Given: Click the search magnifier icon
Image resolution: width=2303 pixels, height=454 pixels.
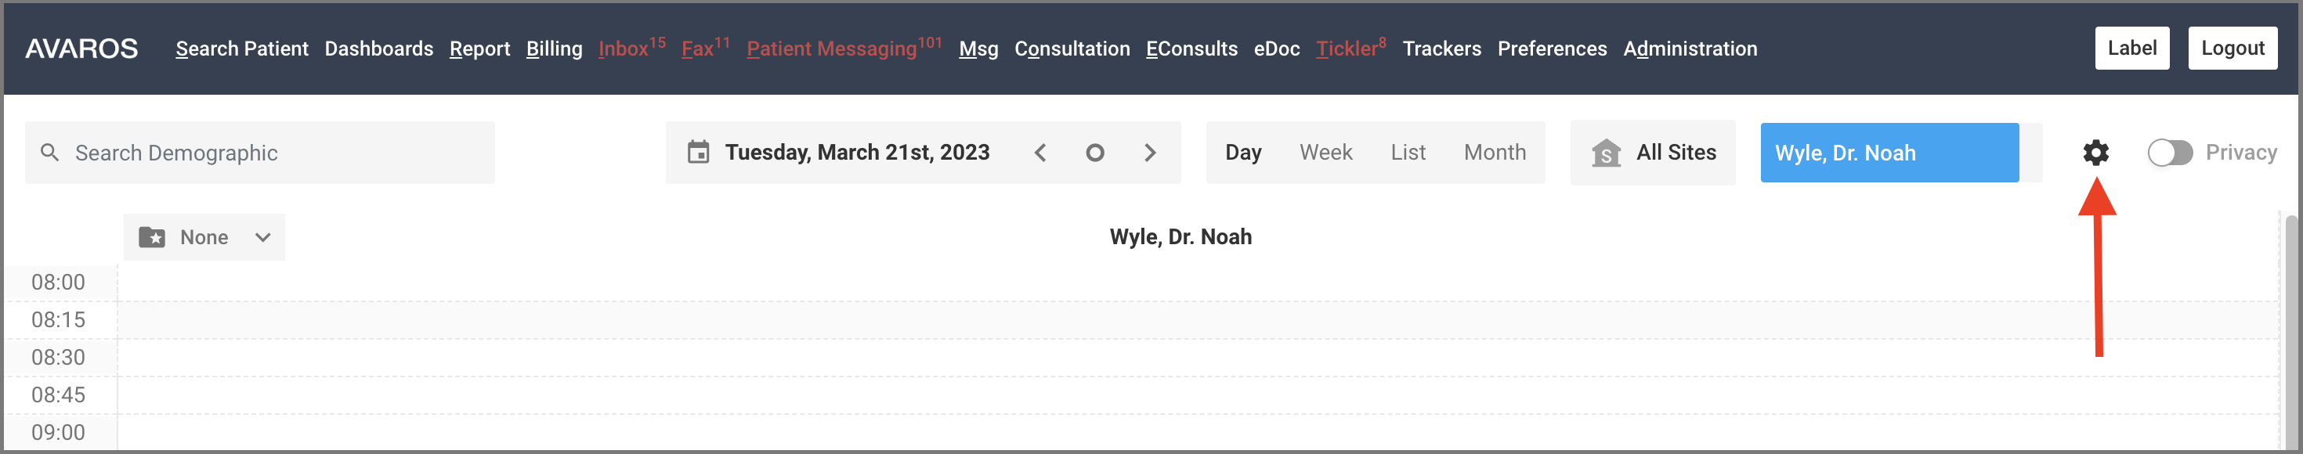Looking at the screenshot, I should pos(50,153).
